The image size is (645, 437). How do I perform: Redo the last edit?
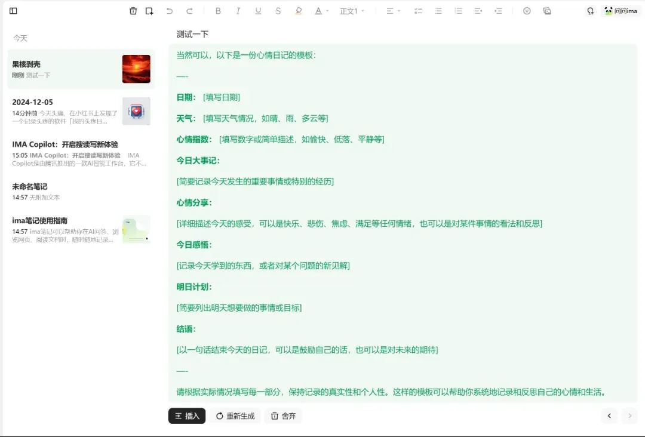click(x=190, y=10)
